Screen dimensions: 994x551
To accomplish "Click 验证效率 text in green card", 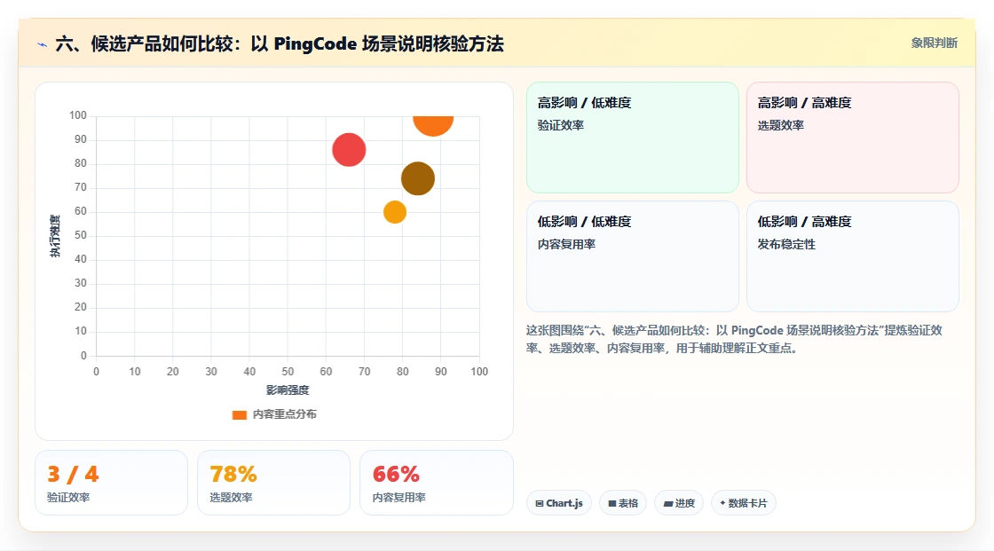I will pos(560,125).
